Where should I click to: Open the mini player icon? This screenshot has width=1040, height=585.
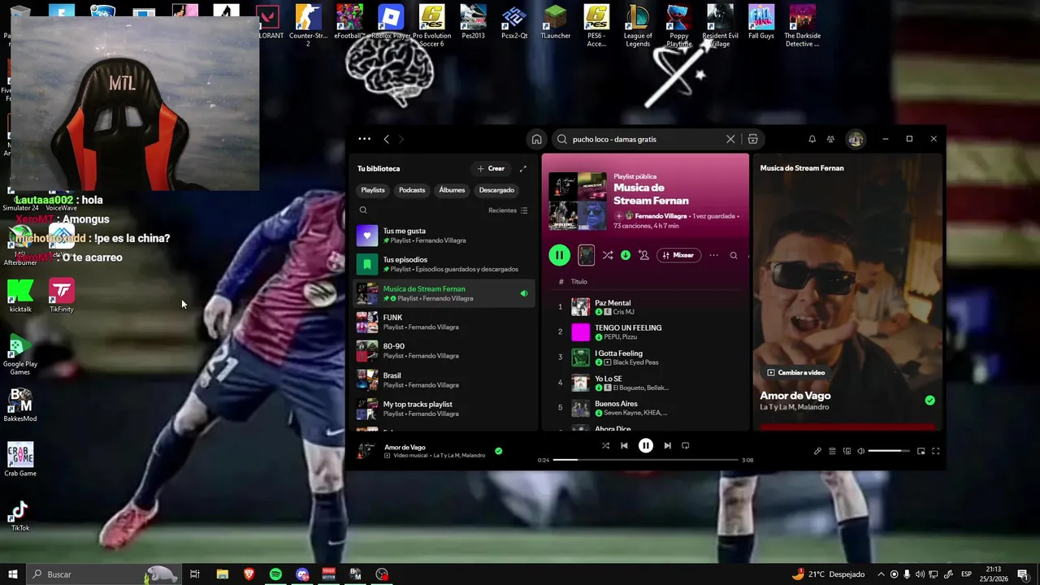click(x=921, y=451)
